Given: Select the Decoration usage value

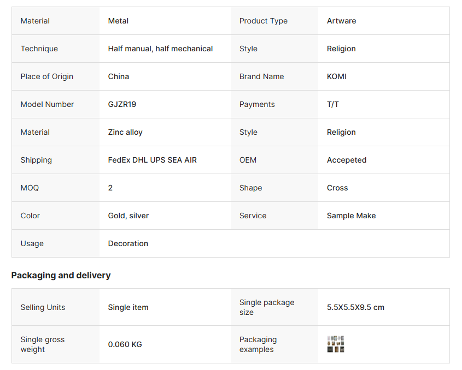Looking at the screenshot, I should point(128,243).
